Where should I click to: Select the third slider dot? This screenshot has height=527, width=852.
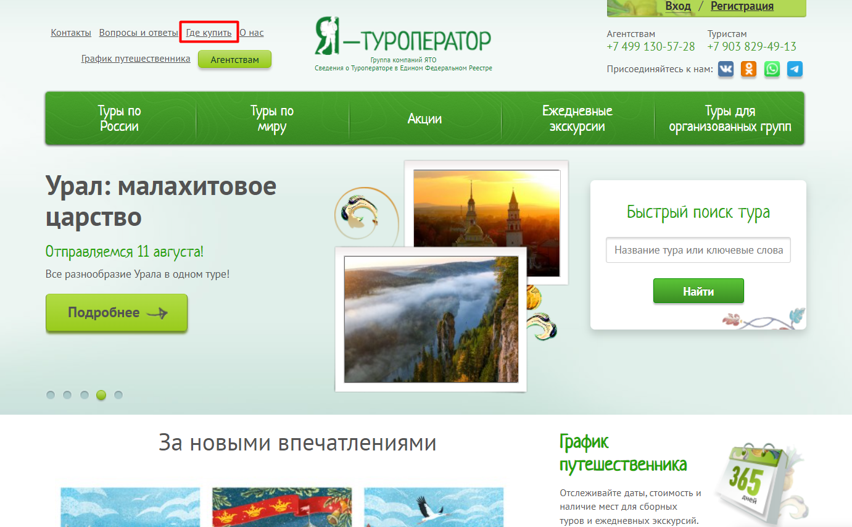pos(85,395)
